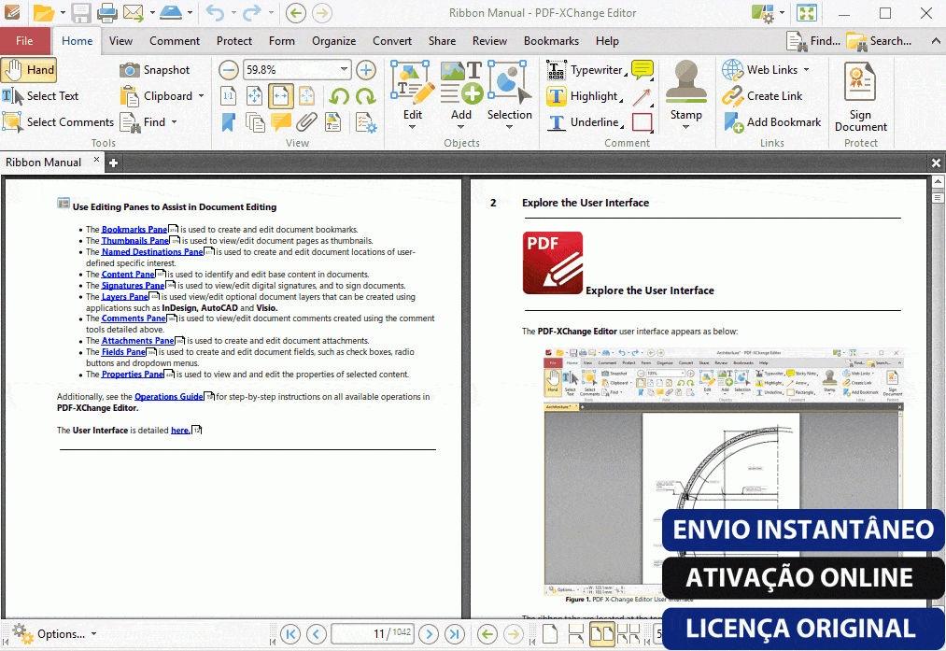Enable two pages layout in status bar

[x=601, y=633]
